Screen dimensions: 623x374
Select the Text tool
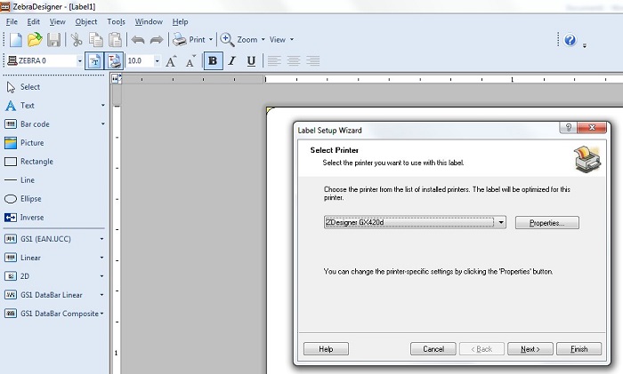click(20, 106)
